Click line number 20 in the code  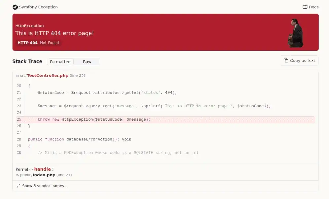[x=19, y=86]
